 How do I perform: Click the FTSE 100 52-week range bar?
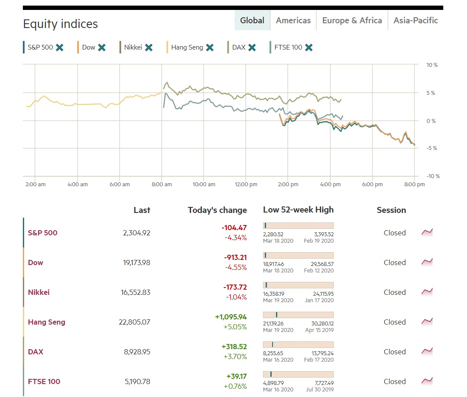298,374
